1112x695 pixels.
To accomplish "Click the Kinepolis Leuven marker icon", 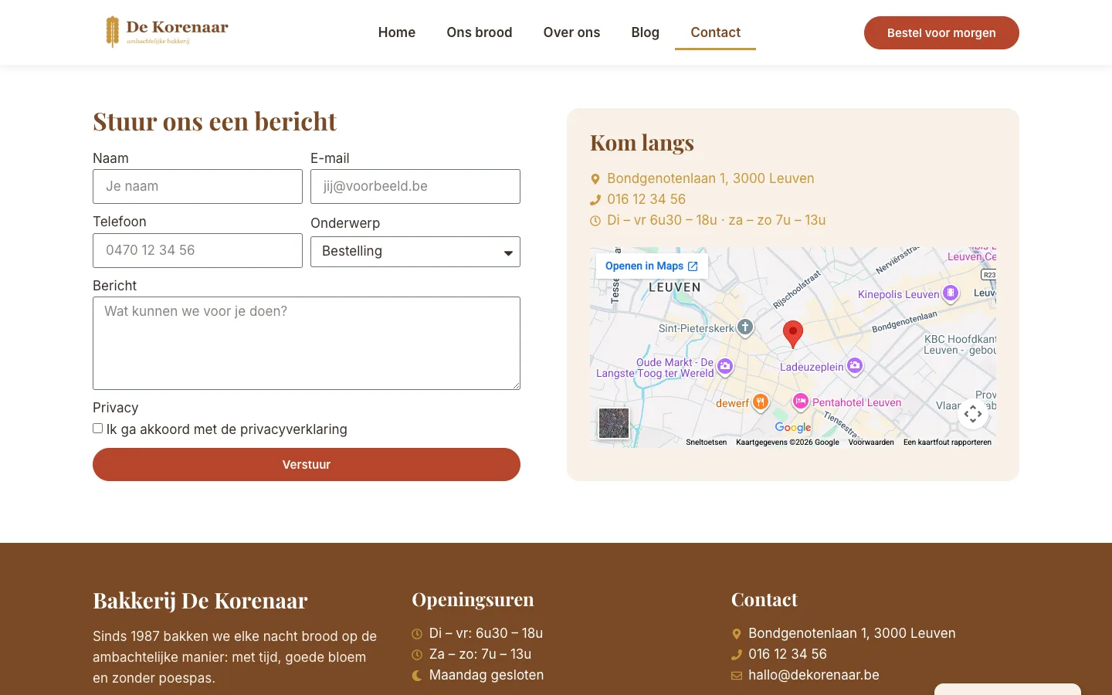I will click(x=951, y=293).
